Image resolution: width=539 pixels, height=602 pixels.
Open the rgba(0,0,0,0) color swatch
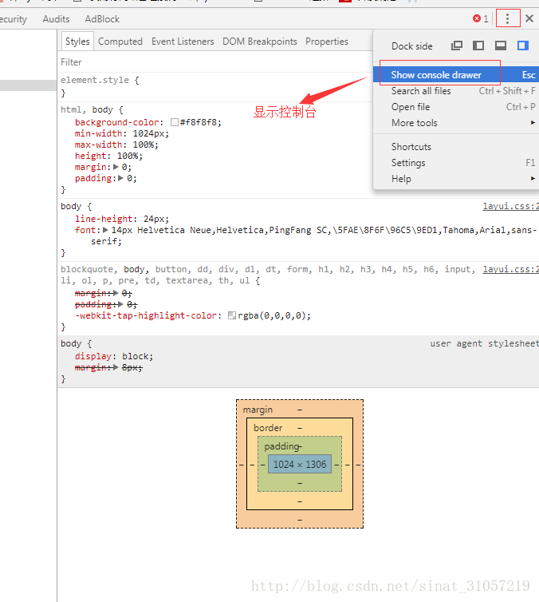click(x=231, y=315)
